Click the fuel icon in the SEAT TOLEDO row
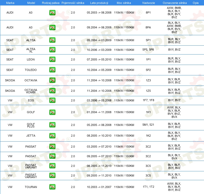204x194 pixels. coord(52,70)
